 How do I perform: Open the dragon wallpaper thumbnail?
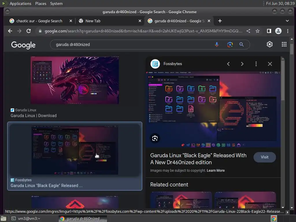point(75,80)
